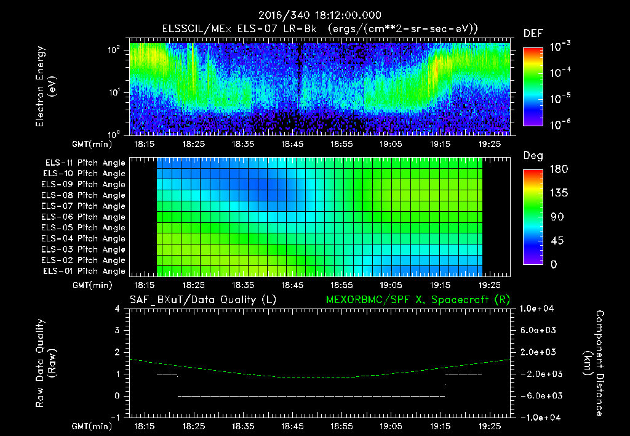Screen dimensions: 630x436
Task: Click the Electron Energy (eV) axis label
Action: [46, 86]
